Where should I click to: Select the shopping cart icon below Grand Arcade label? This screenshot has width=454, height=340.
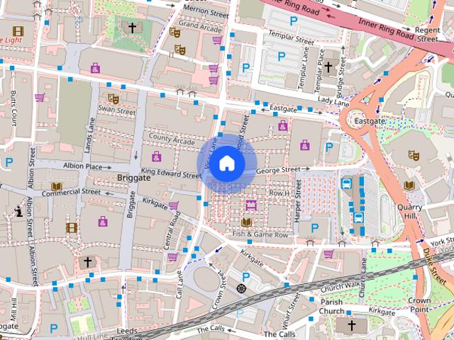217,40
